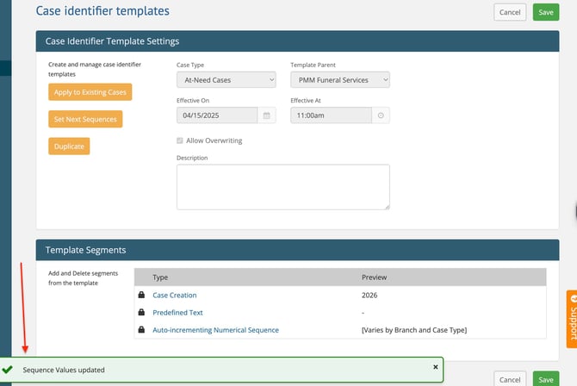Open the orange Support side tab
577x386 pixels.
(571, 320)
